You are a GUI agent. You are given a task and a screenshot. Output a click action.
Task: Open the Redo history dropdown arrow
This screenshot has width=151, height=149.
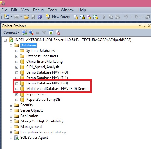[x=142, y=17]
